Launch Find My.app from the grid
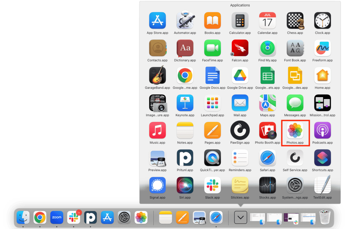 pos(267,48)
